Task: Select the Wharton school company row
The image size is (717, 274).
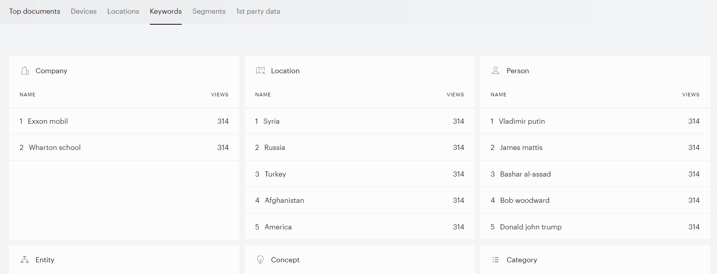Action: (124, 148)
